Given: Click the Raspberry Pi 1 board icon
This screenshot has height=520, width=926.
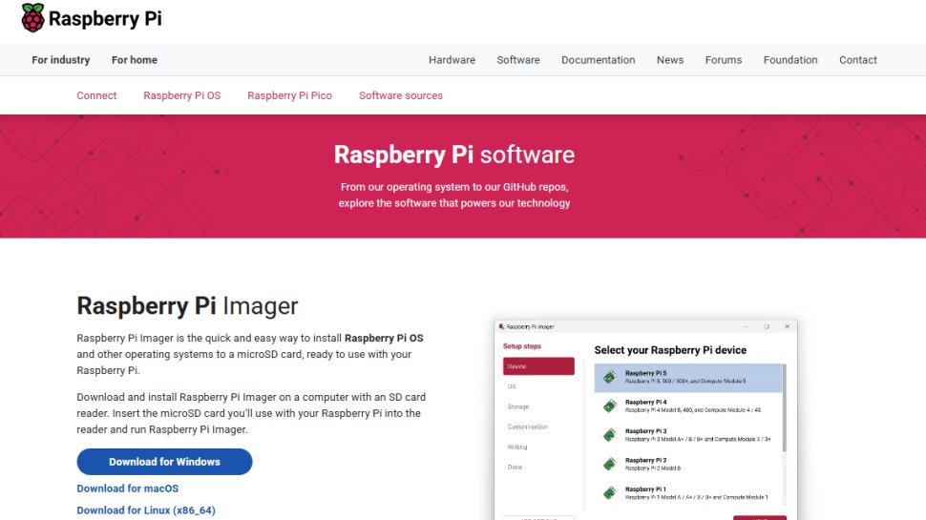Looking at the screenshot, I should click(609, 492).
